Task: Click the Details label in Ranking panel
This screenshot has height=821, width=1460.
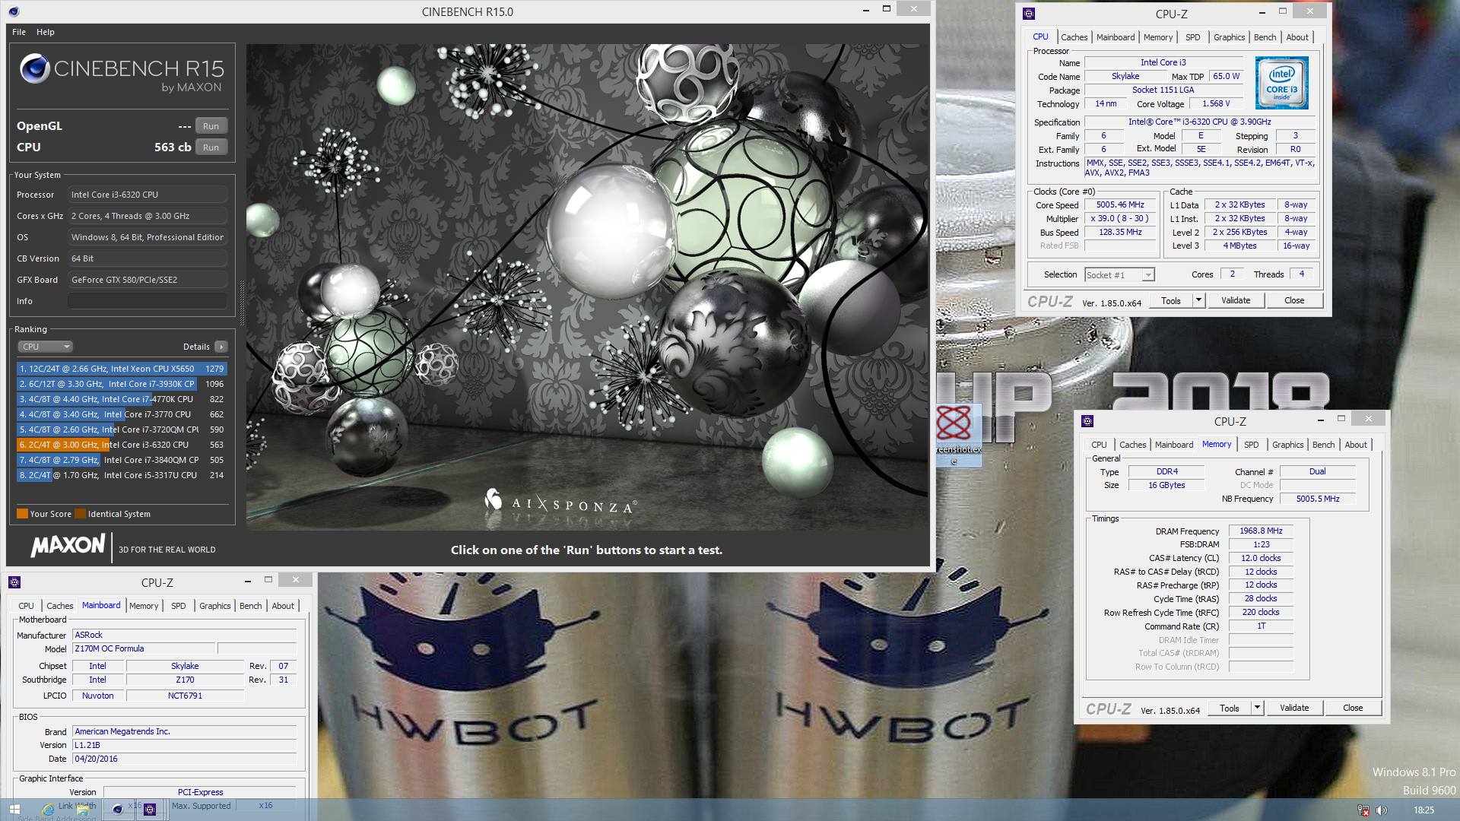Action: pos(196,347)
